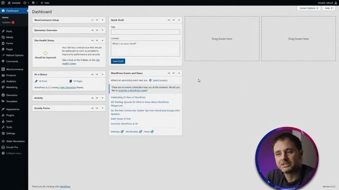The image size is (339, 190).
Task: Open the Pages count link in At a Glance
Action: [x=78, y=81]
